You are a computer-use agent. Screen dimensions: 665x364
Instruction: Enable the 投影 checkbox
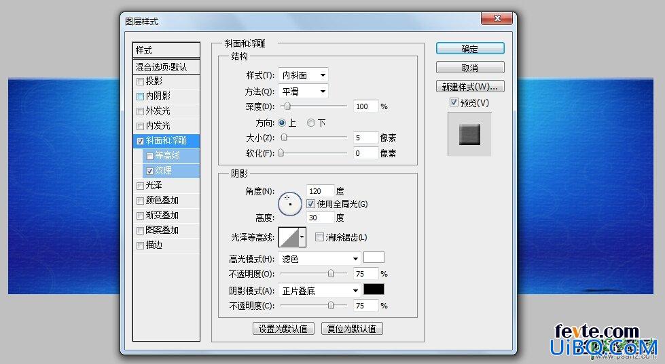coord(140,81)
